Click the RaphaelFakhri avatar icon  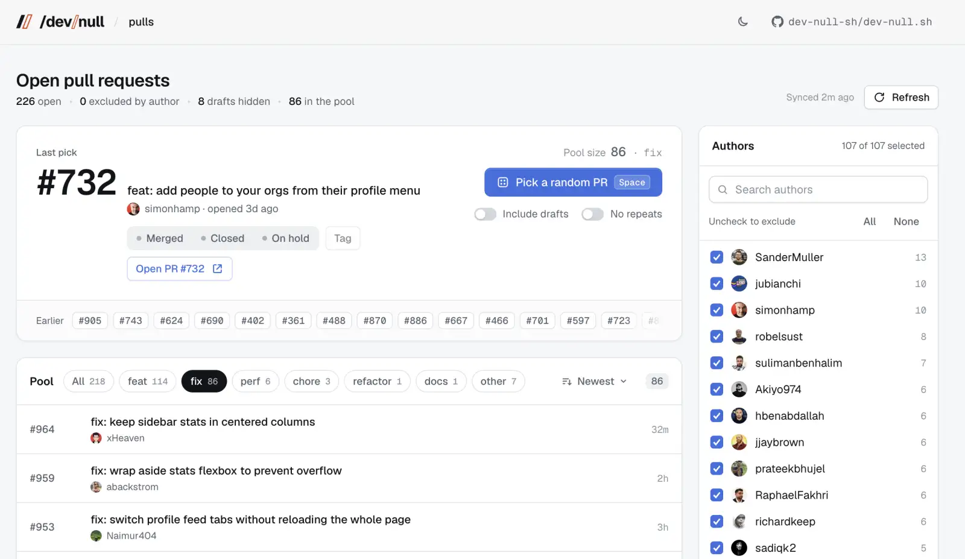point(739,495)
